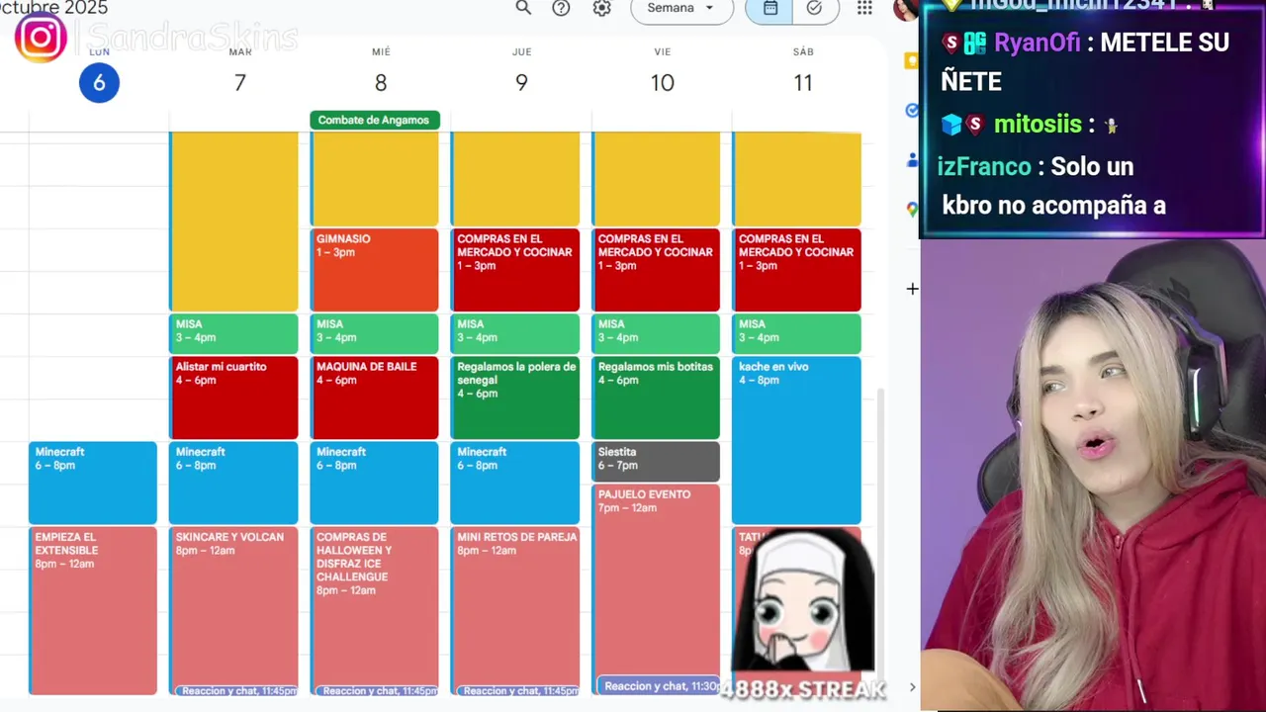Open Saturday's COMPRAS EN EL MERCADO event
The height and width of the screenshot is (712, 1266).
(797, 270)
